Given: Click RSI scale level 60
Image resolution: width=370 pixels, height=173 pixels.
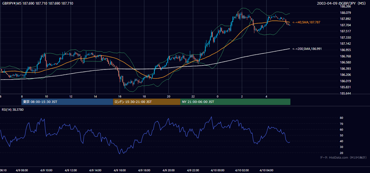Looking at the screenshot, I should [342, 129].
